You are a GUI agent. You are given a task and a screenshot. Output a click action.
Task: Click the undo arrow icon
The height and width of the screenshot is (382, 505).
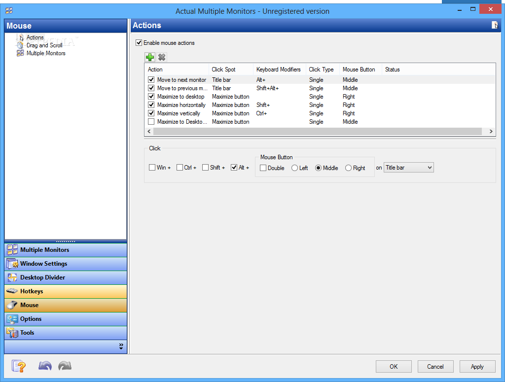point(45,366)
